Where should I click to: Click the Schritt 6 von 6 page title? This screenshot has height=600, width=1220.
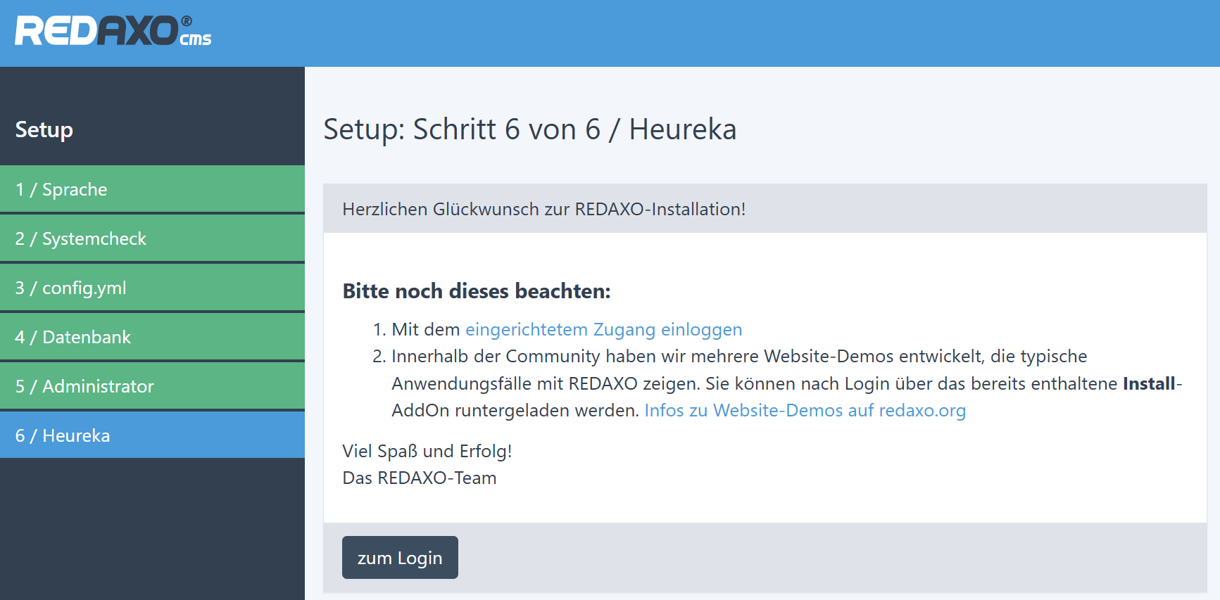tap(529, 130)
